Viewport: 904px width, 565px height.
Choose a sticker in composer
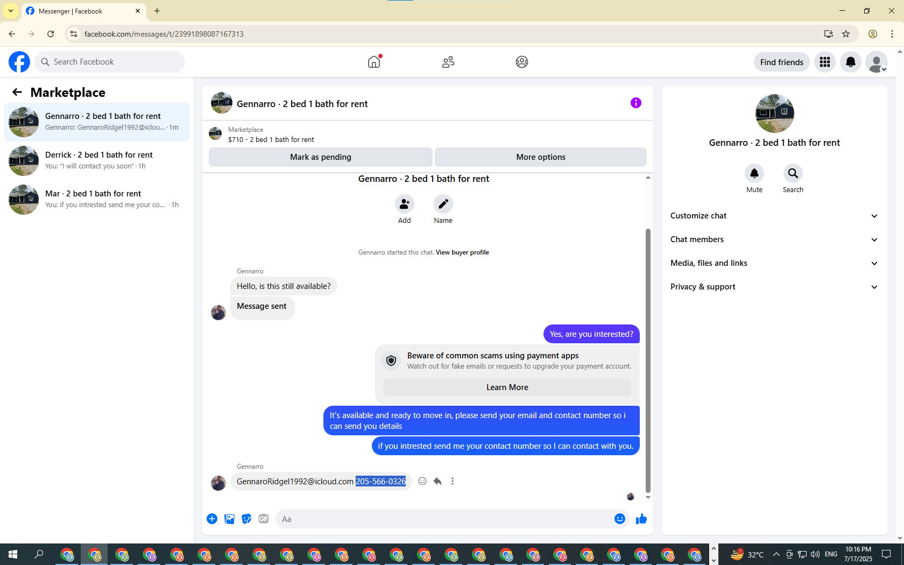pyautogui.click(x=246, y=519)
